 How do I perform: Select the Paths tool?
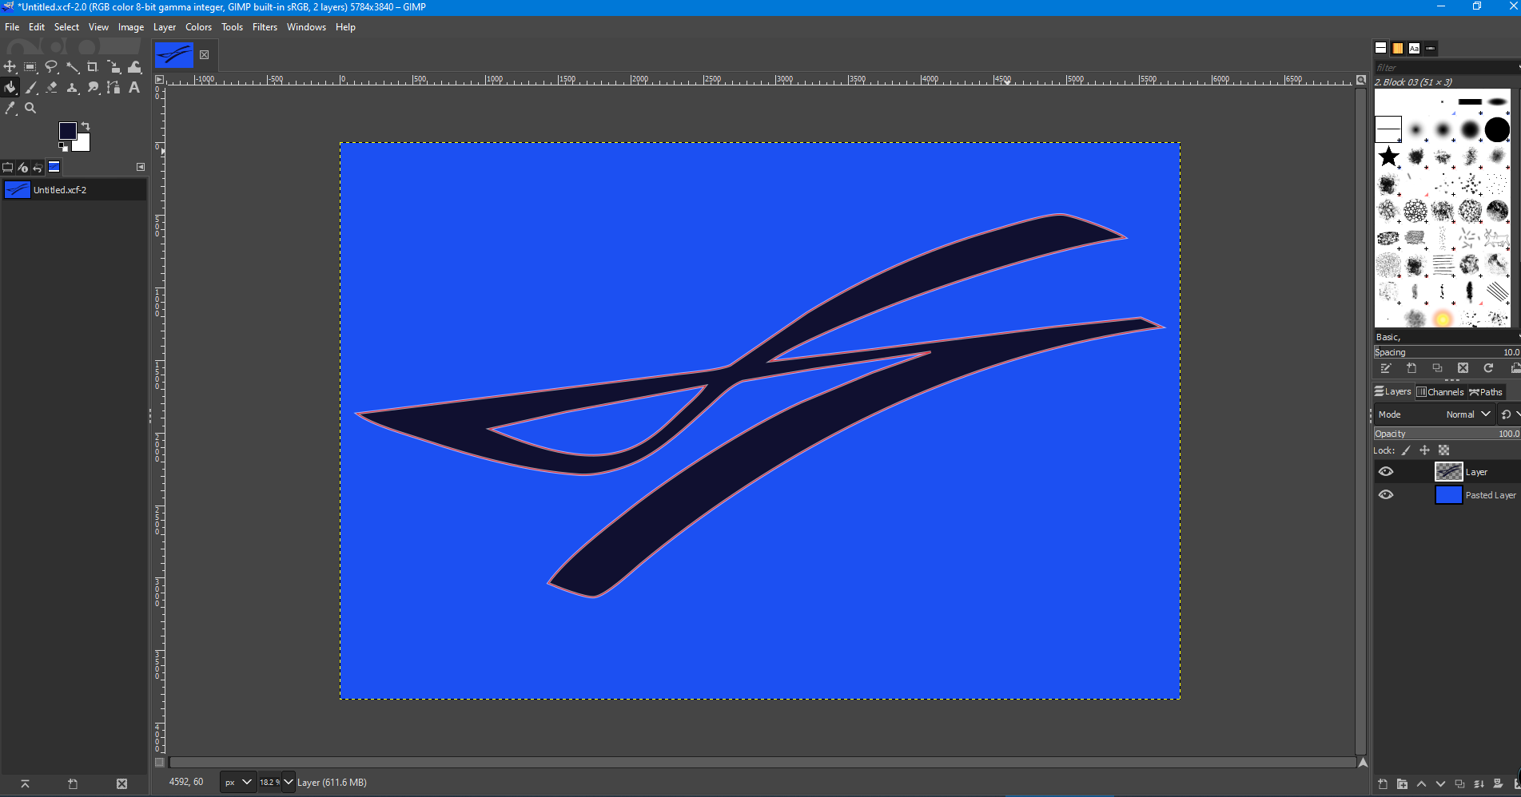pyautogui.click(x=113, y=88)
